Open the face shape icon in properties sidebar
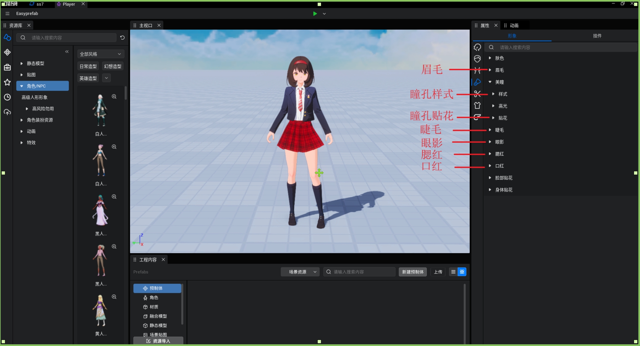Image resolution: width=640 pixels, height=346 pixels. click(x=477, y=59)
